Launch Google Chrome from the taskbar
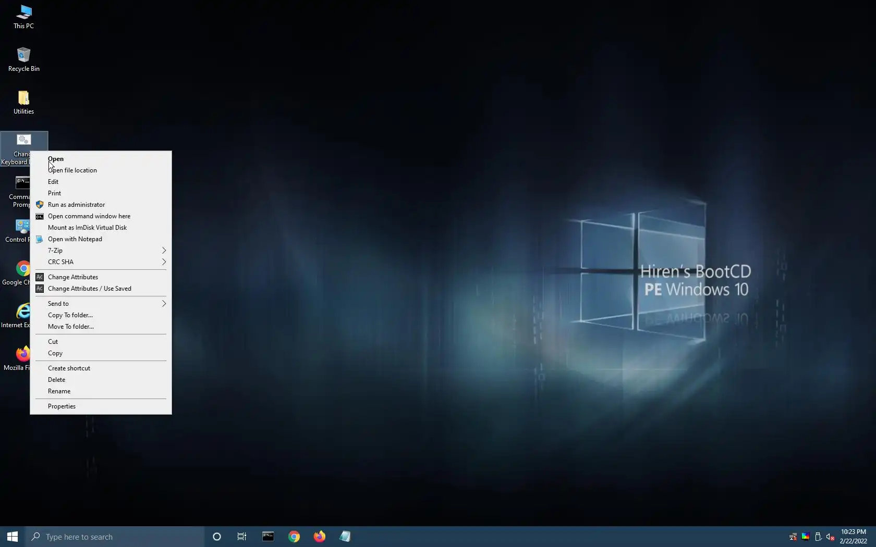Viewport: 876px width, 547px height. [x=294, y=537]
